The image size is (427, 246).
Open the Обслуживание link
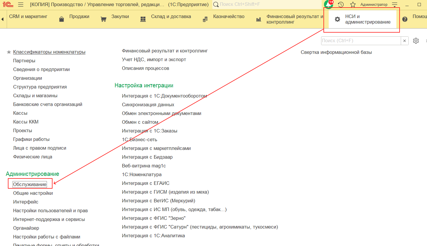tap(30, 184)
